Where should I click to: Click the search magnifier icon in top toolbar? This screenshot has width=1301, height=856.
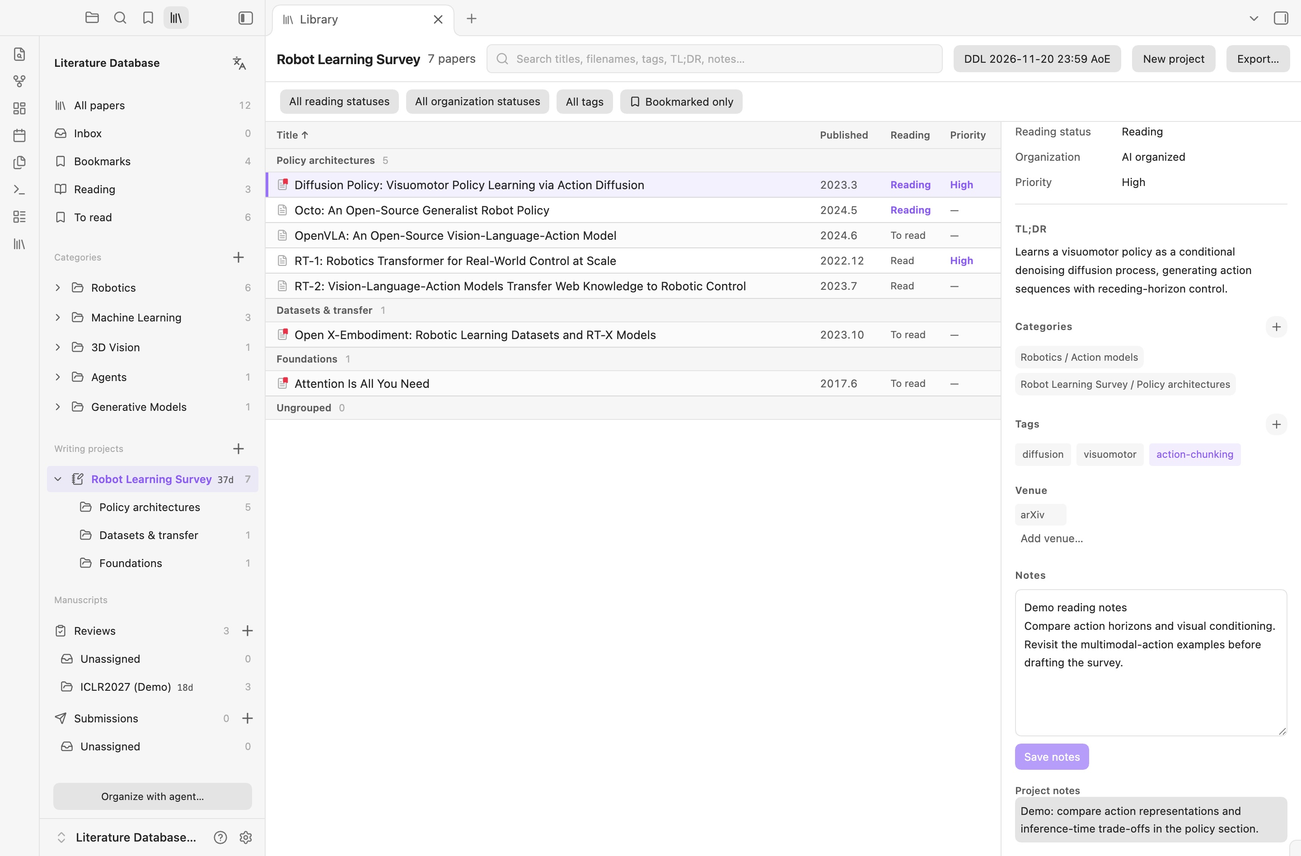120,18
